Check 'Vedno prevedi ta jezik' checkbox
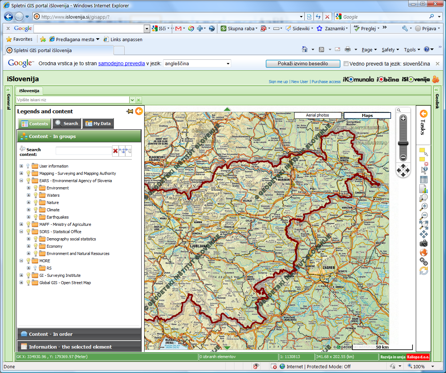Screen dimensions: 446x373 click(x=346, y=64)
